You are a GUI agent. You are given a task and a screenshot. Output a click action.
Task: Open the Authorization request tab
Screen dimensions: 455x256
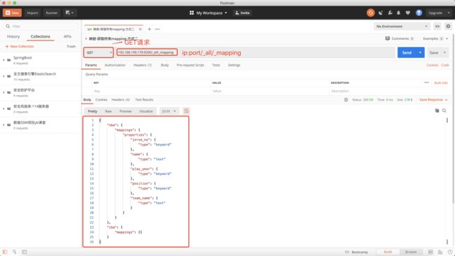click(115, 65)
